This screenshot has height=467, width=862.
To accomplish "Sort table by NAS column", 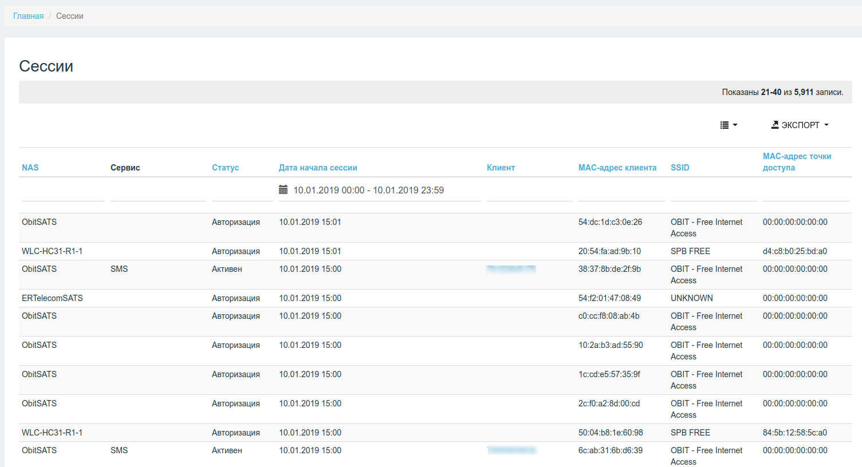I will pos(30,168).
